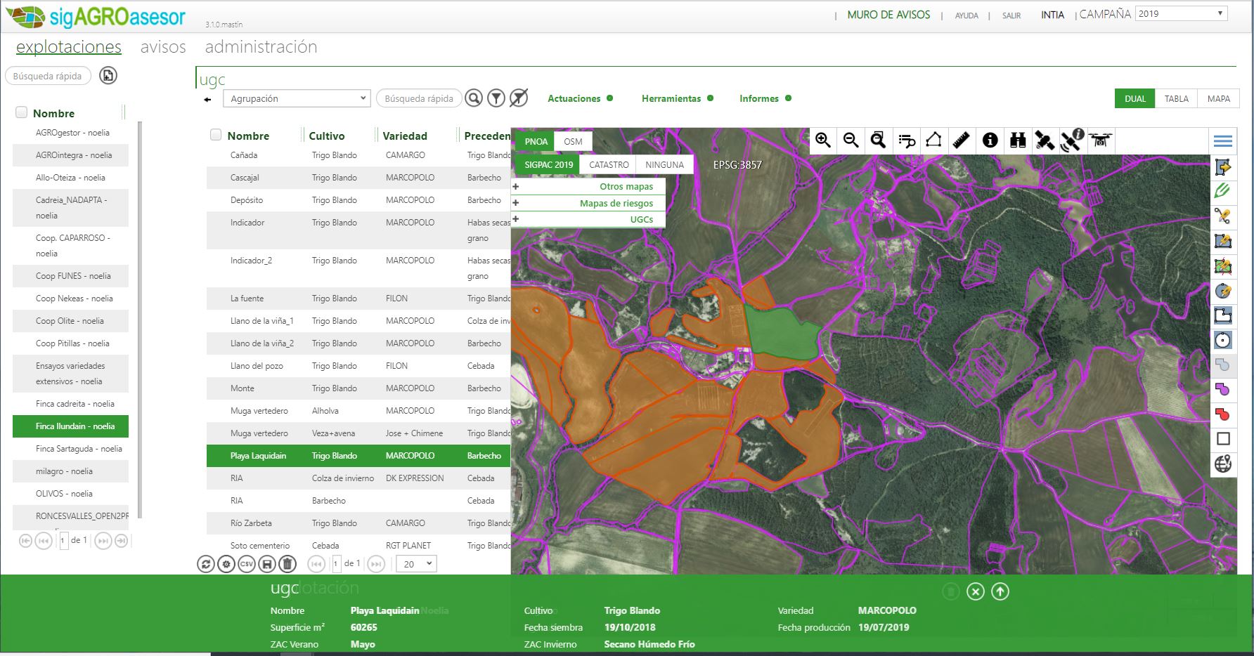Switch to the TABLA view tab
The height and width of the screenshot is (656, 1254).
[x=1176, y=99]
